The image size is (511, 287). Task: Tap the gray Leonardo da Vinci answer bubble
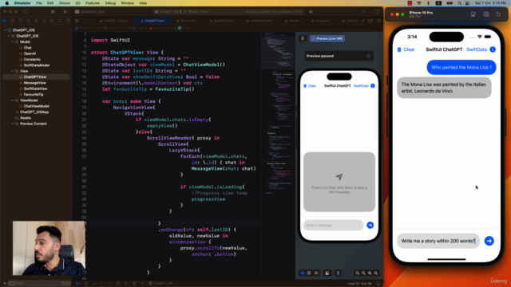point(444,88)
